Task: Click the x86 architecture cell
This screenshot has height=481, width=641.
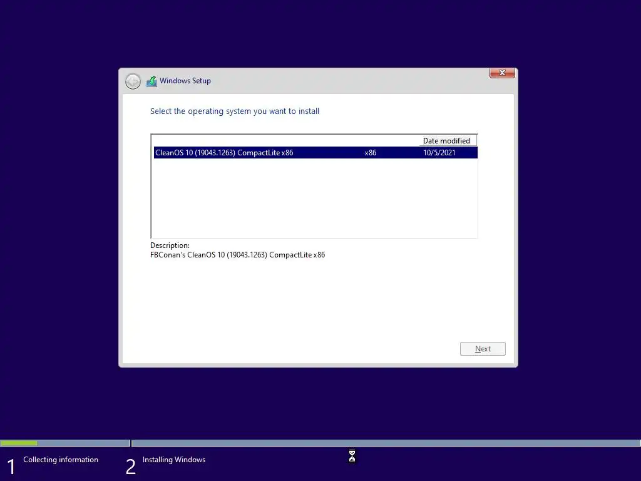Action: (371, 153)
